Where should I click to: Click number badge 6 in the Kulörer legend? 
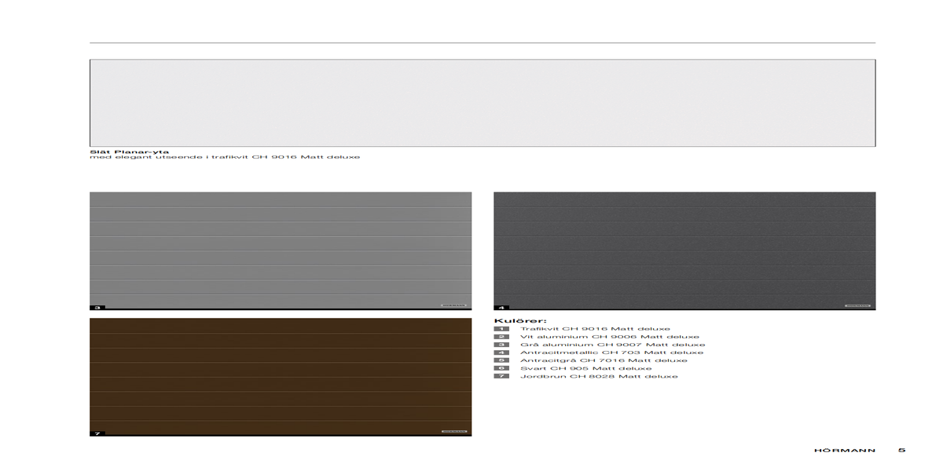tap(501, 368)
